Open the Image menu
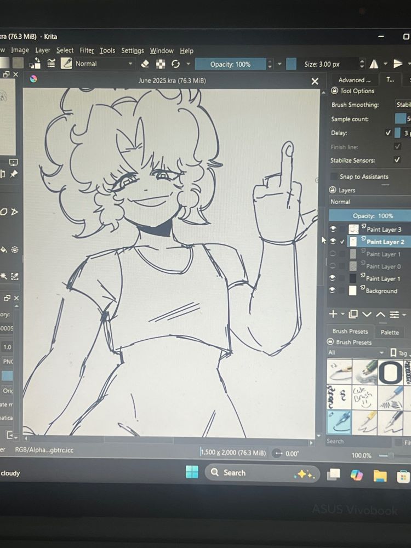The width and height of the screenshot is (411, 548). (x=20, y=50)
